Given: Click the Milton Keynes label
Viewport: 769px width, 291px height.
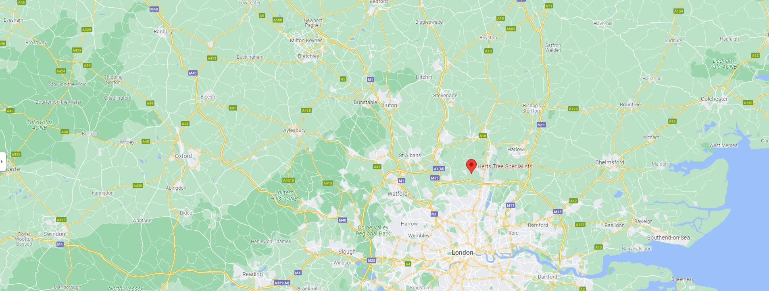Looking at the screenshot, I should (x=306, y=41).
